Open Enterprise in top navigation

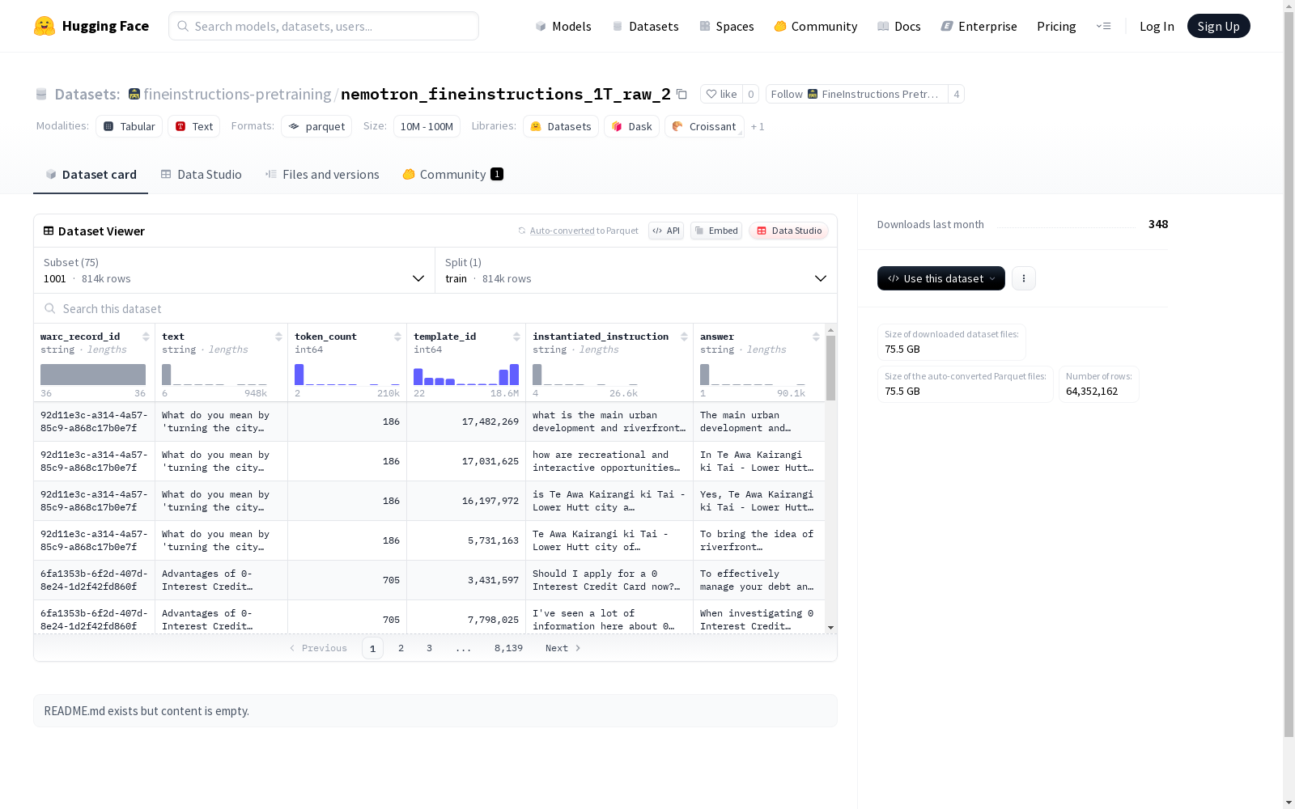(x=979, y=26)
